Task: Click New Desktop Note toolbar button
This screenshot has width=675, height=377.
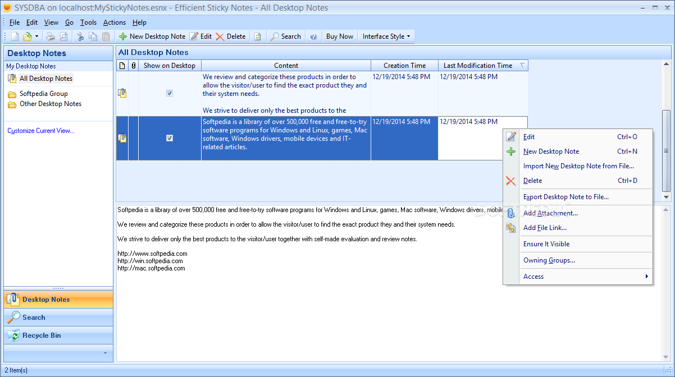Action: pos(152,36)
